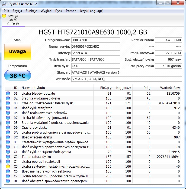Click the Prędk. obrotowa field 7200 RPM
The image size is (186, 189).
coord(168,53)
